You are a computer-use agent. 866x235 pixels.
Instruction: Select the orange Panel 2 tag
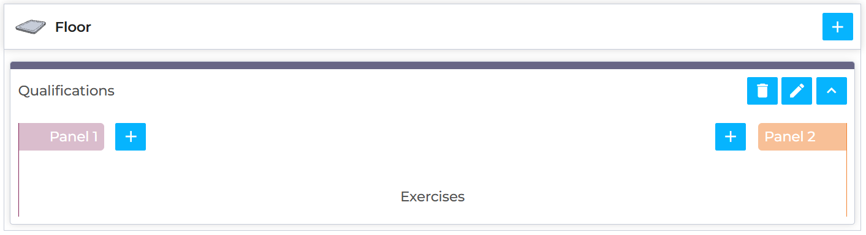click(x=802, y=136)
